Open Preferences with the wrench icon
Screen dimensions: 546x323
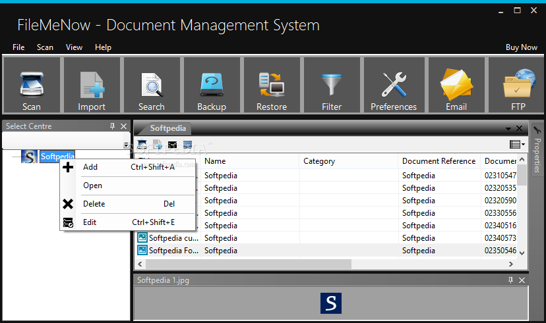(394, 85)
